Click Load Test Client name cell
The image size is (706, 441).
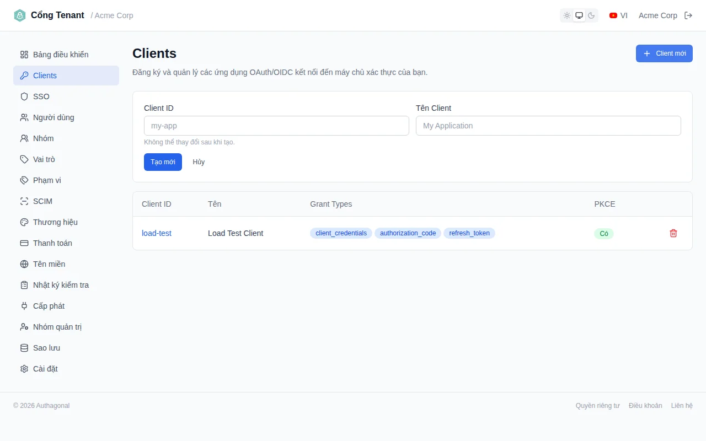pyautogui.click(x=236, y=233)
